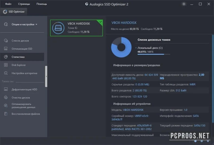Screen dimensions: 214x145
Task: Click the Статистика pie chart icon
Action: point(6,57)
